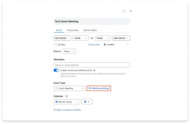Open the event color picker dropdown

[87, 102]
